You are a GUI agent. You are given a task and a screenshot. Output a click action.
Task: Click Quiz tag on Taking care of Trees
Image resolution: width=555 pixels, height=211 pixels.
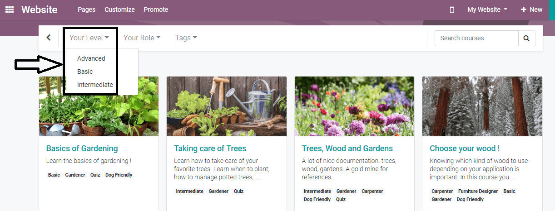coord(238,191)
